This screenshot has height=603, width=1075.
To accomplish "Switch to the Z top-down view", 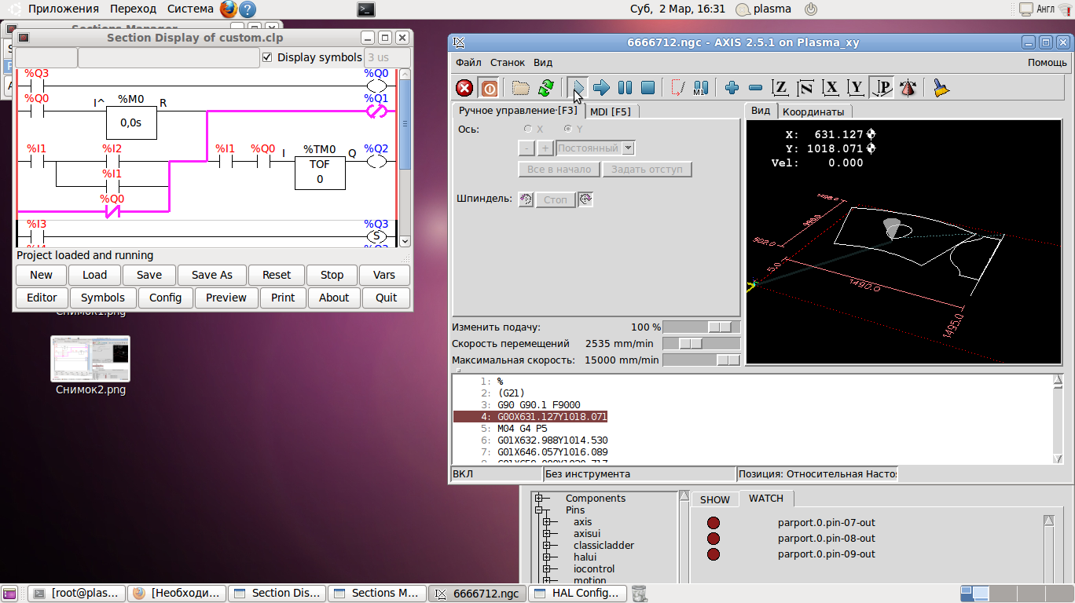I will (780, 88).
